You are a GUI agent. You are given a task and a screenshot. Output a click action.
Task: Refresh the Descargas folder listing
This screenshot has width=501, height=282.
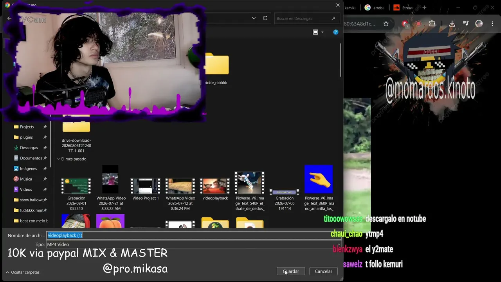click(265, 18)
